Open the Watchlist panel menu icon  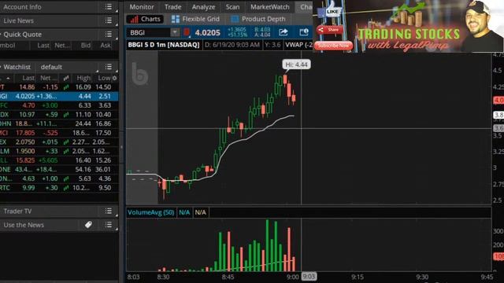tap(109, 67)
